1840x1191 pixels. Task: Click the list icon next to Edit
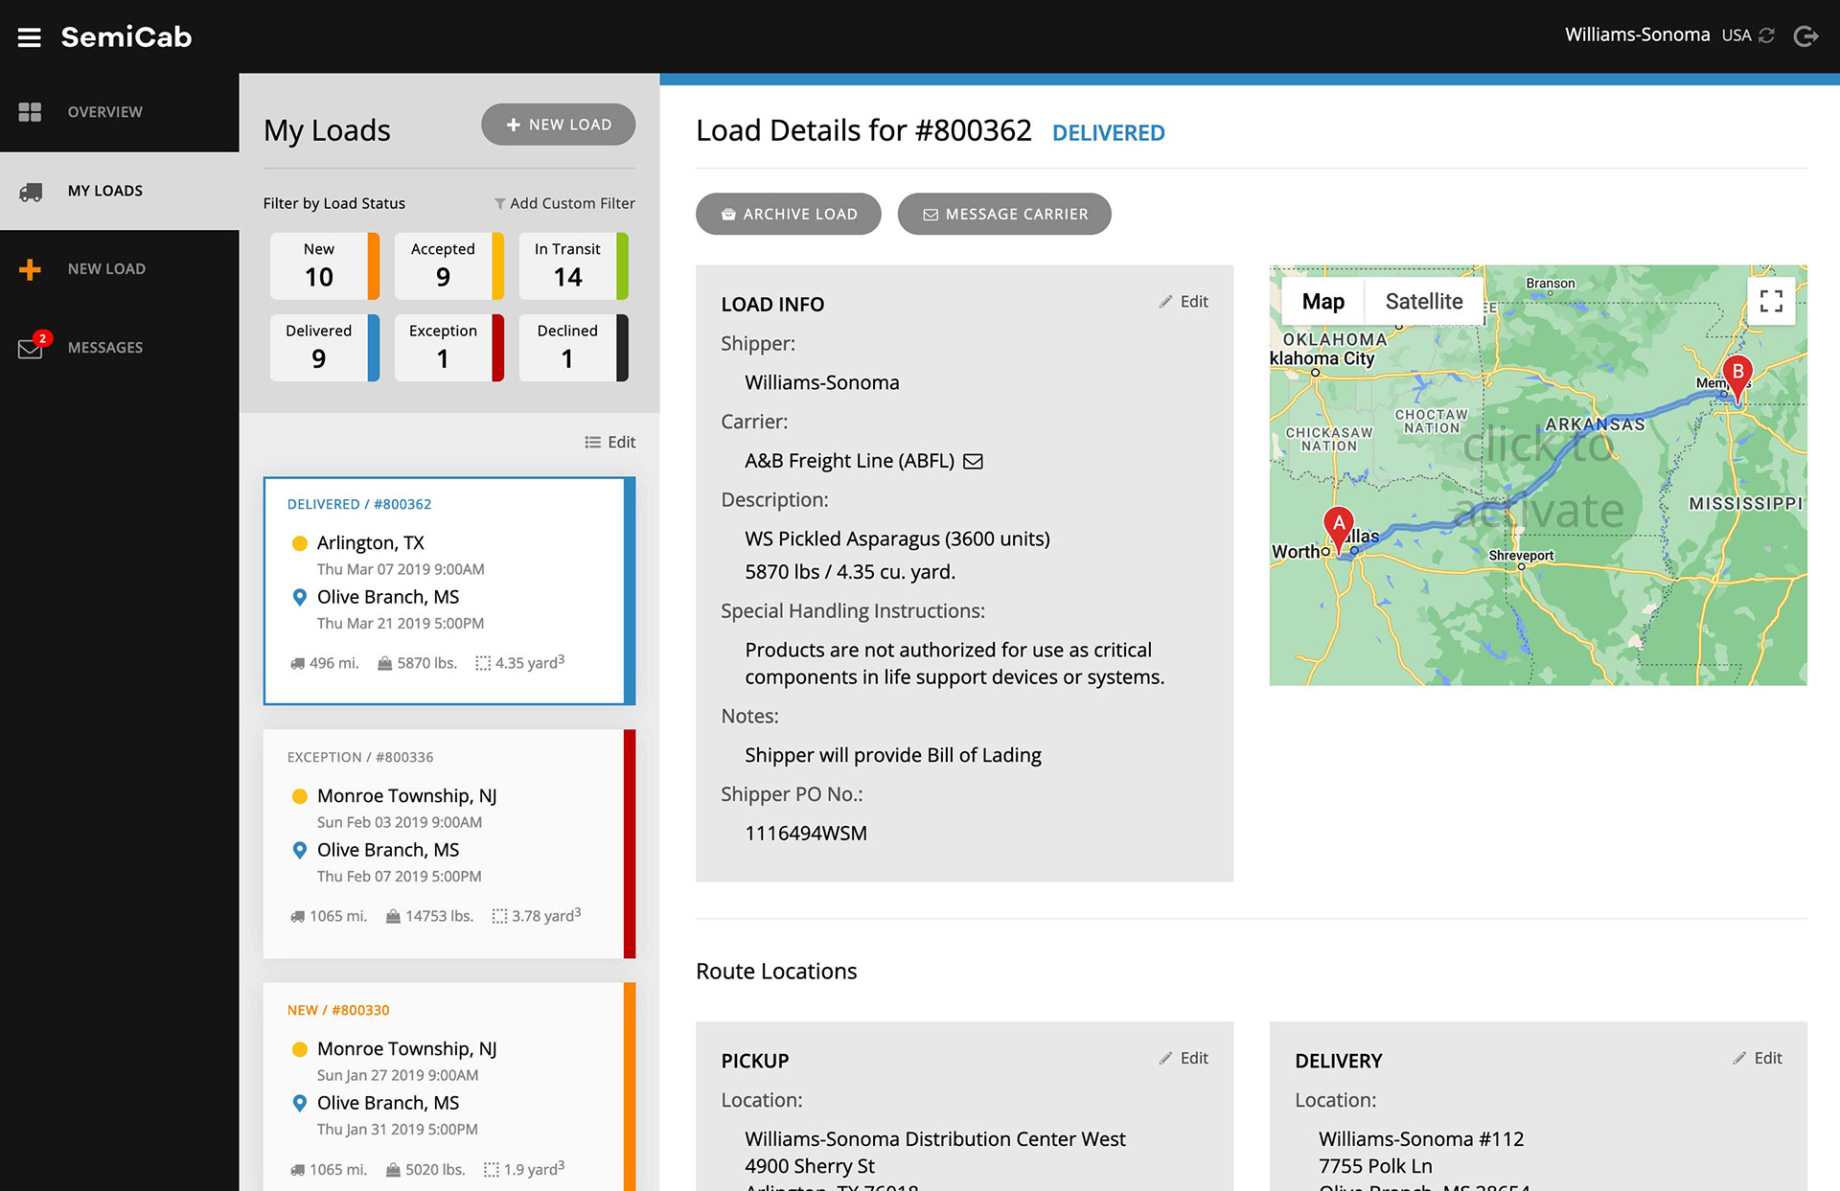click(592, 442)
